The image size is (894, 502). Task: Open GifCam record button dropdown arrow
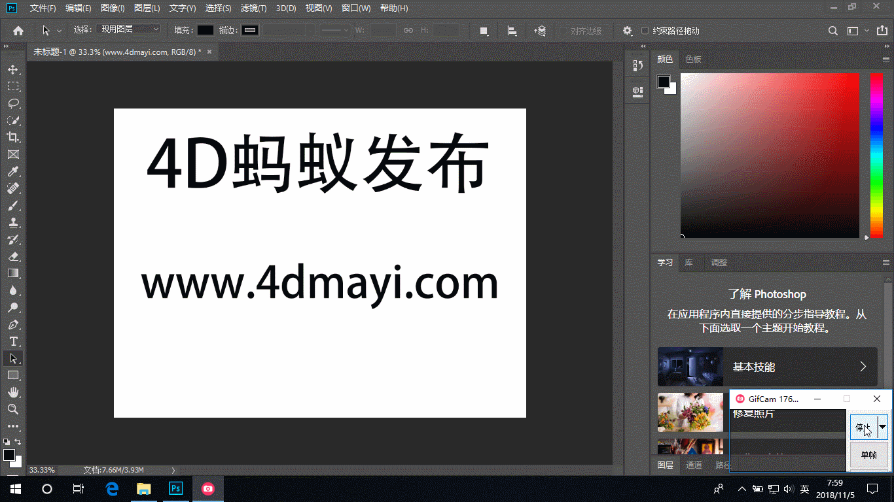tap(882, 427)
